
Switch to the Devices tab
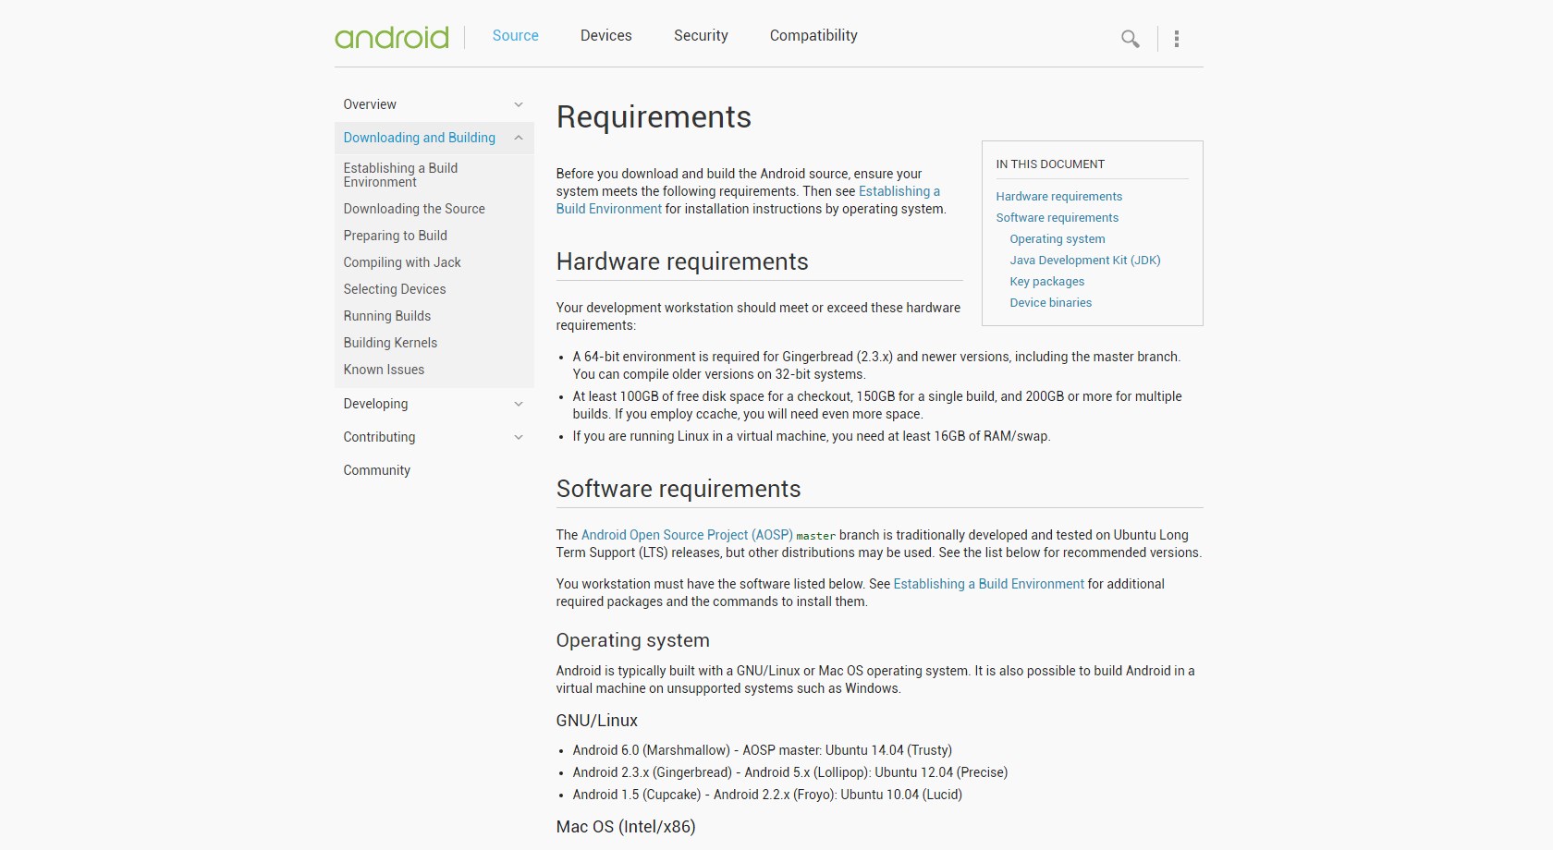605,36
